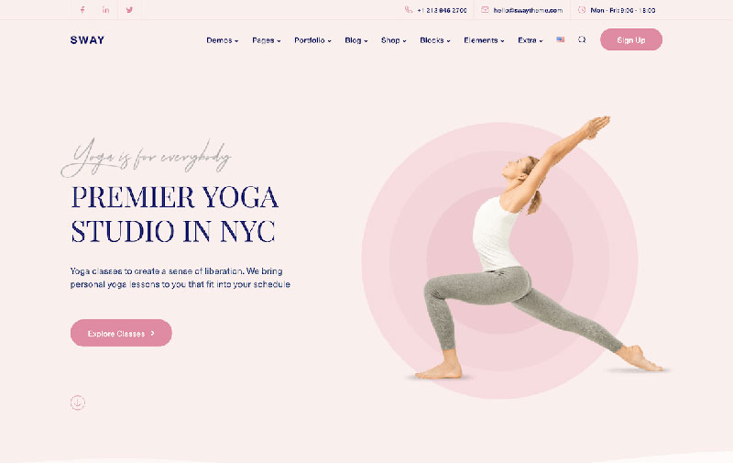The height and width of the screenshot is (463, 733).
Task: Click the SWAY logo
Action: tap(87, 40)
